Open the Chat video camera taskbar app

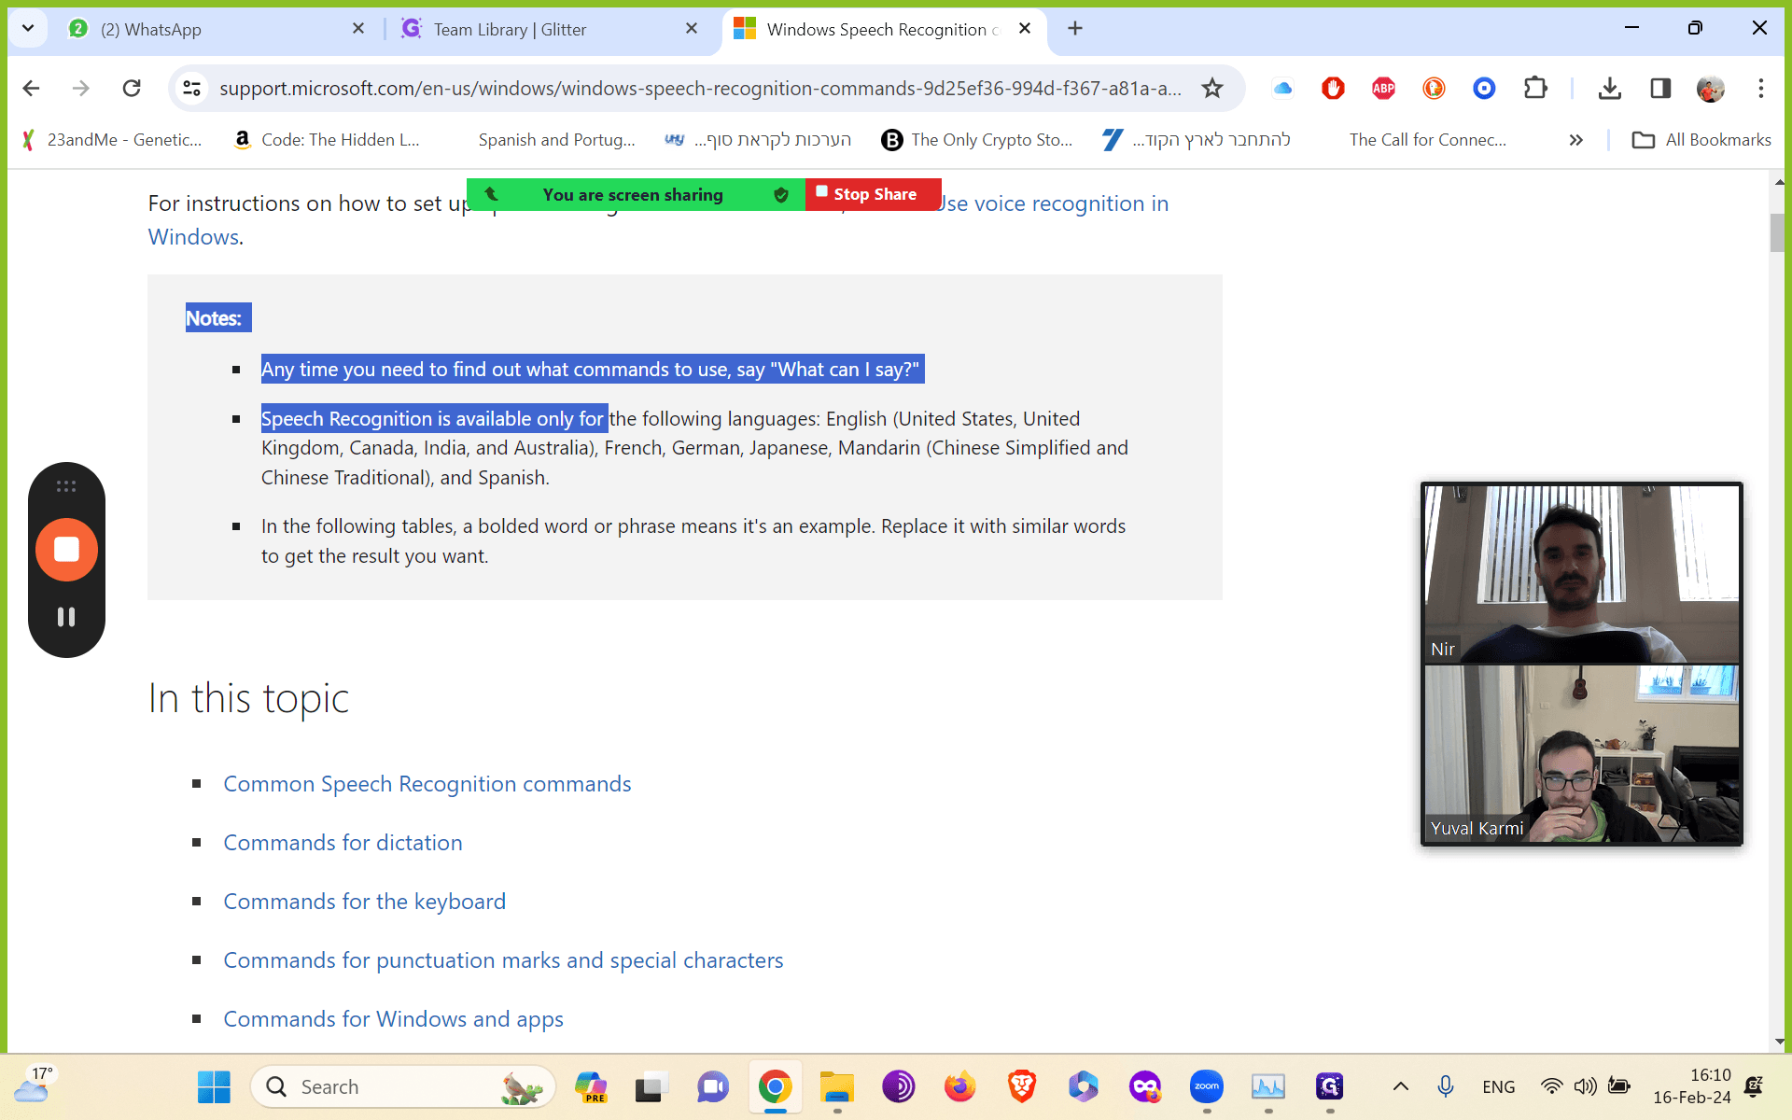click(x=713, y=1086)
